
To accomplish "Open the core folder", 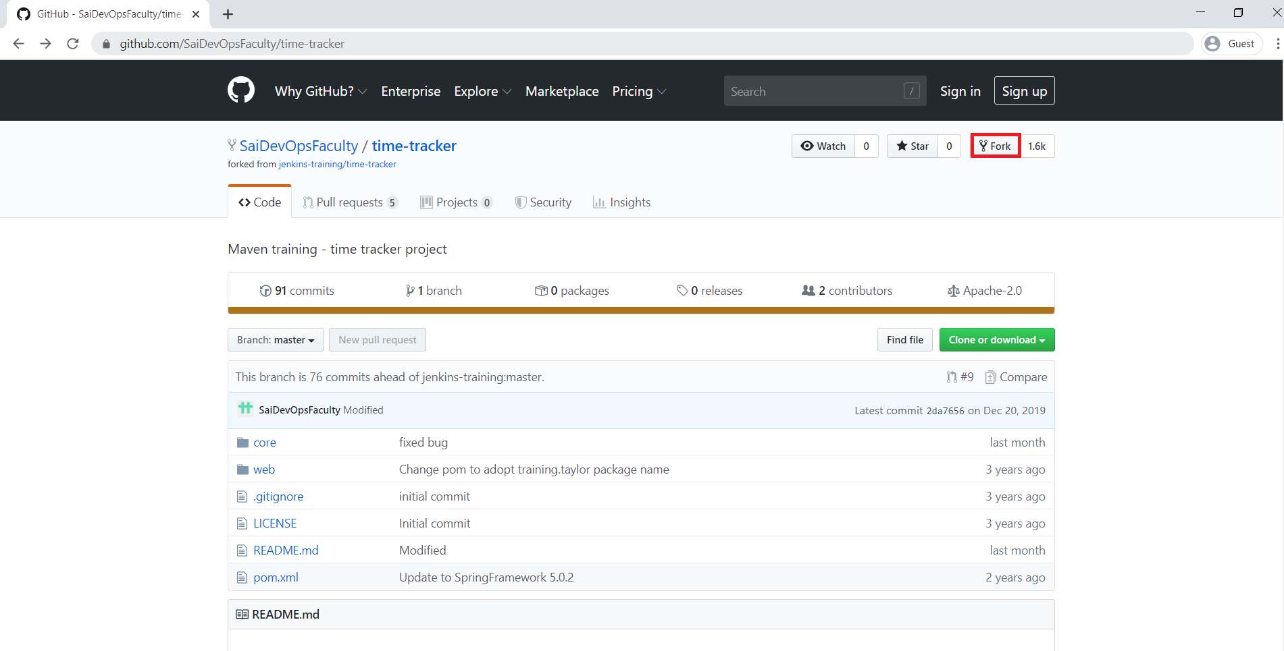I will pos(265,443).
